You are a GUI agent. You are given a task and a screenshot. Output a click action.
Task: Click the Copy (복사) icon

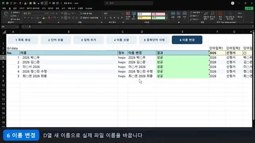coord(12,16)
